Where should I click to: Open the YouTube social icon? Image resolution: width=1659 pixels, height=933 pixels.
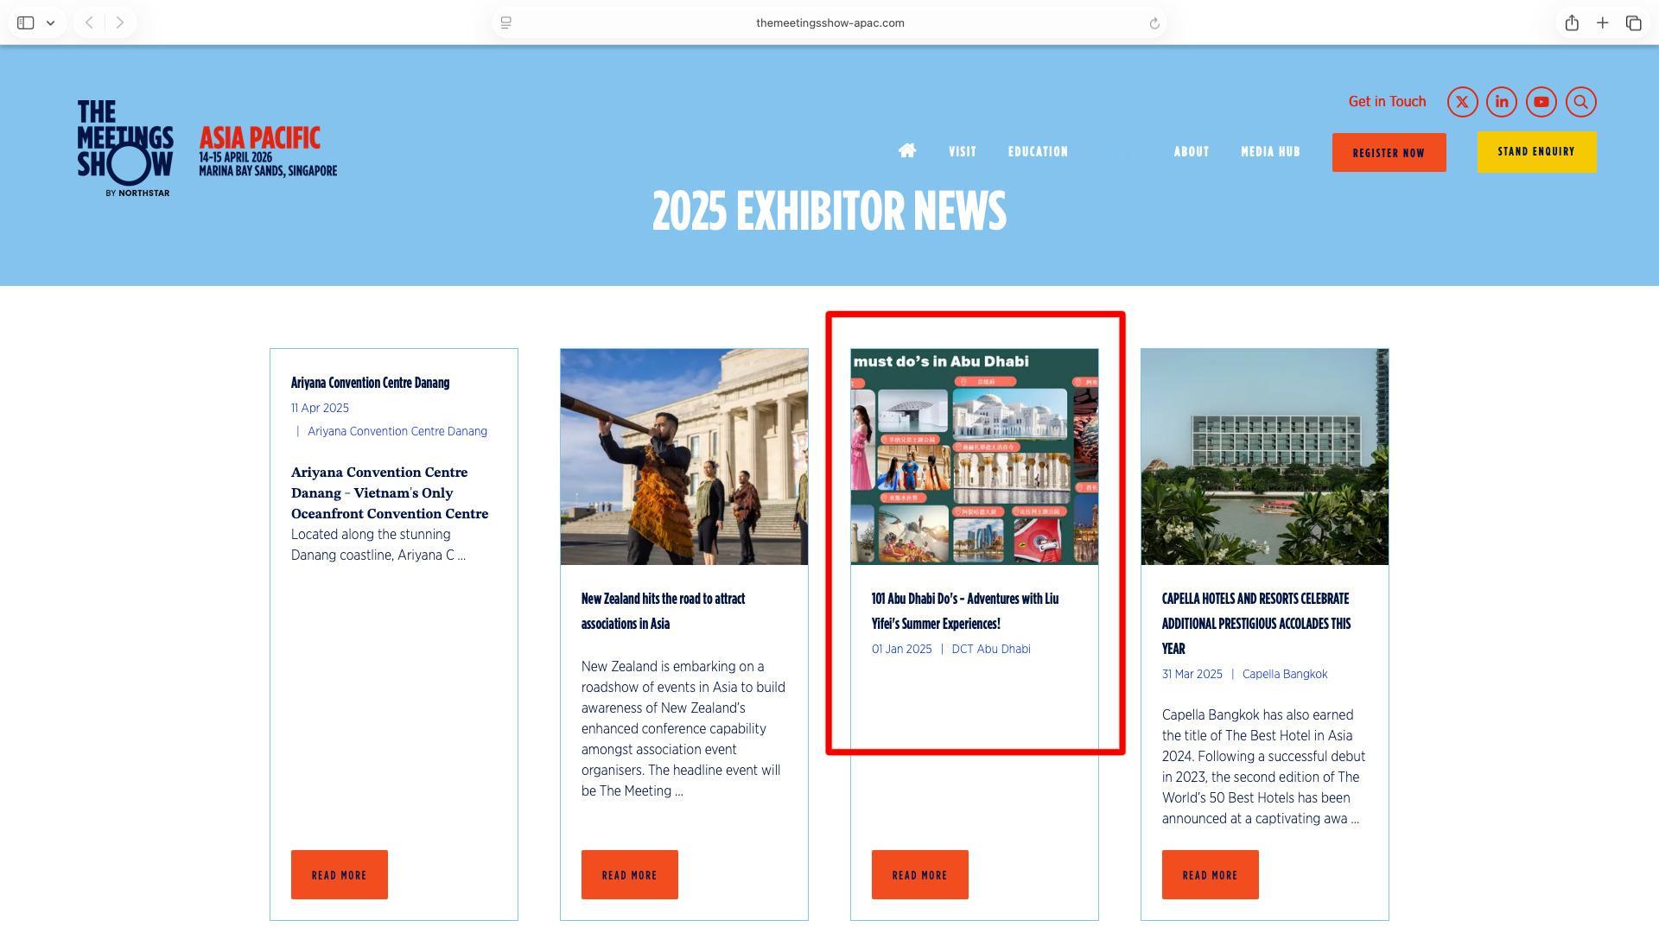[x=1541, y=102]
